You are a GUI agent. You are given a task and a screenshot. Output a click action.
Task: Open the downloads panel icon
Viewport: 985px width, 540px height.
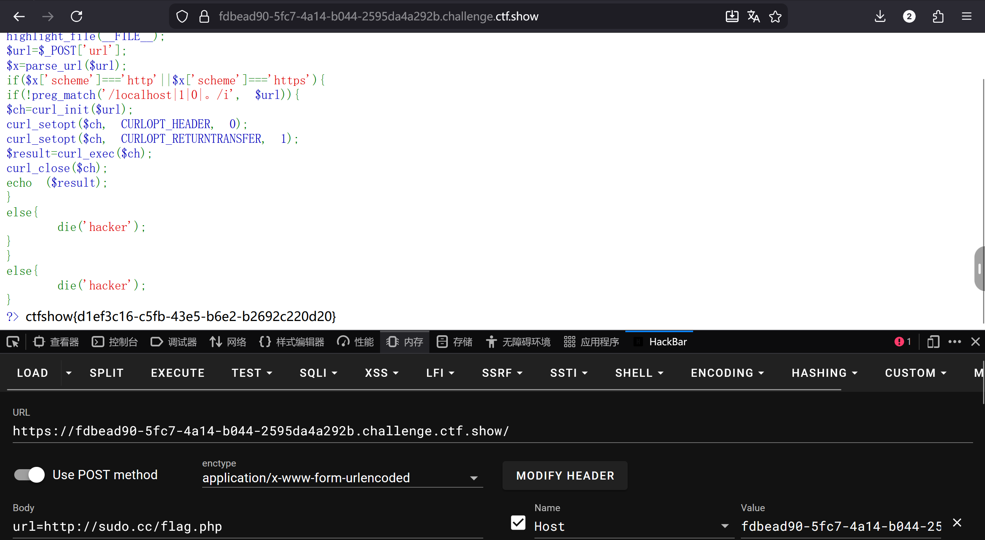click(880, 17)
